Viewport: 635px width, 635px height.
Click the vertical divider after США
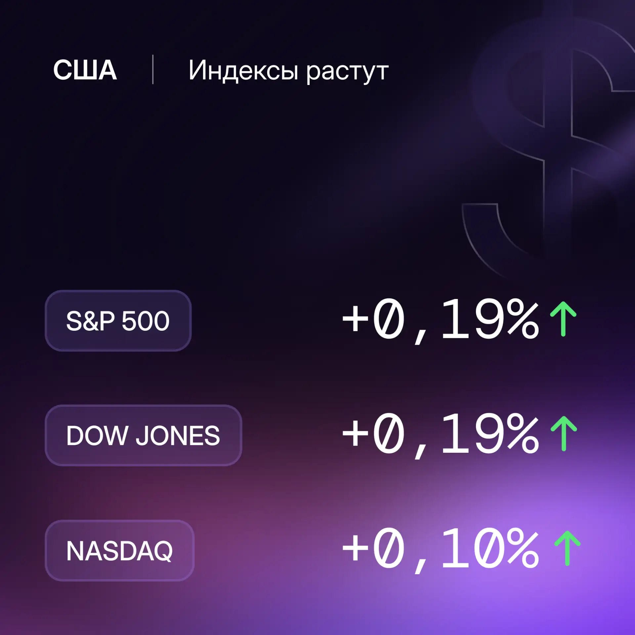[x=153, y=69]
